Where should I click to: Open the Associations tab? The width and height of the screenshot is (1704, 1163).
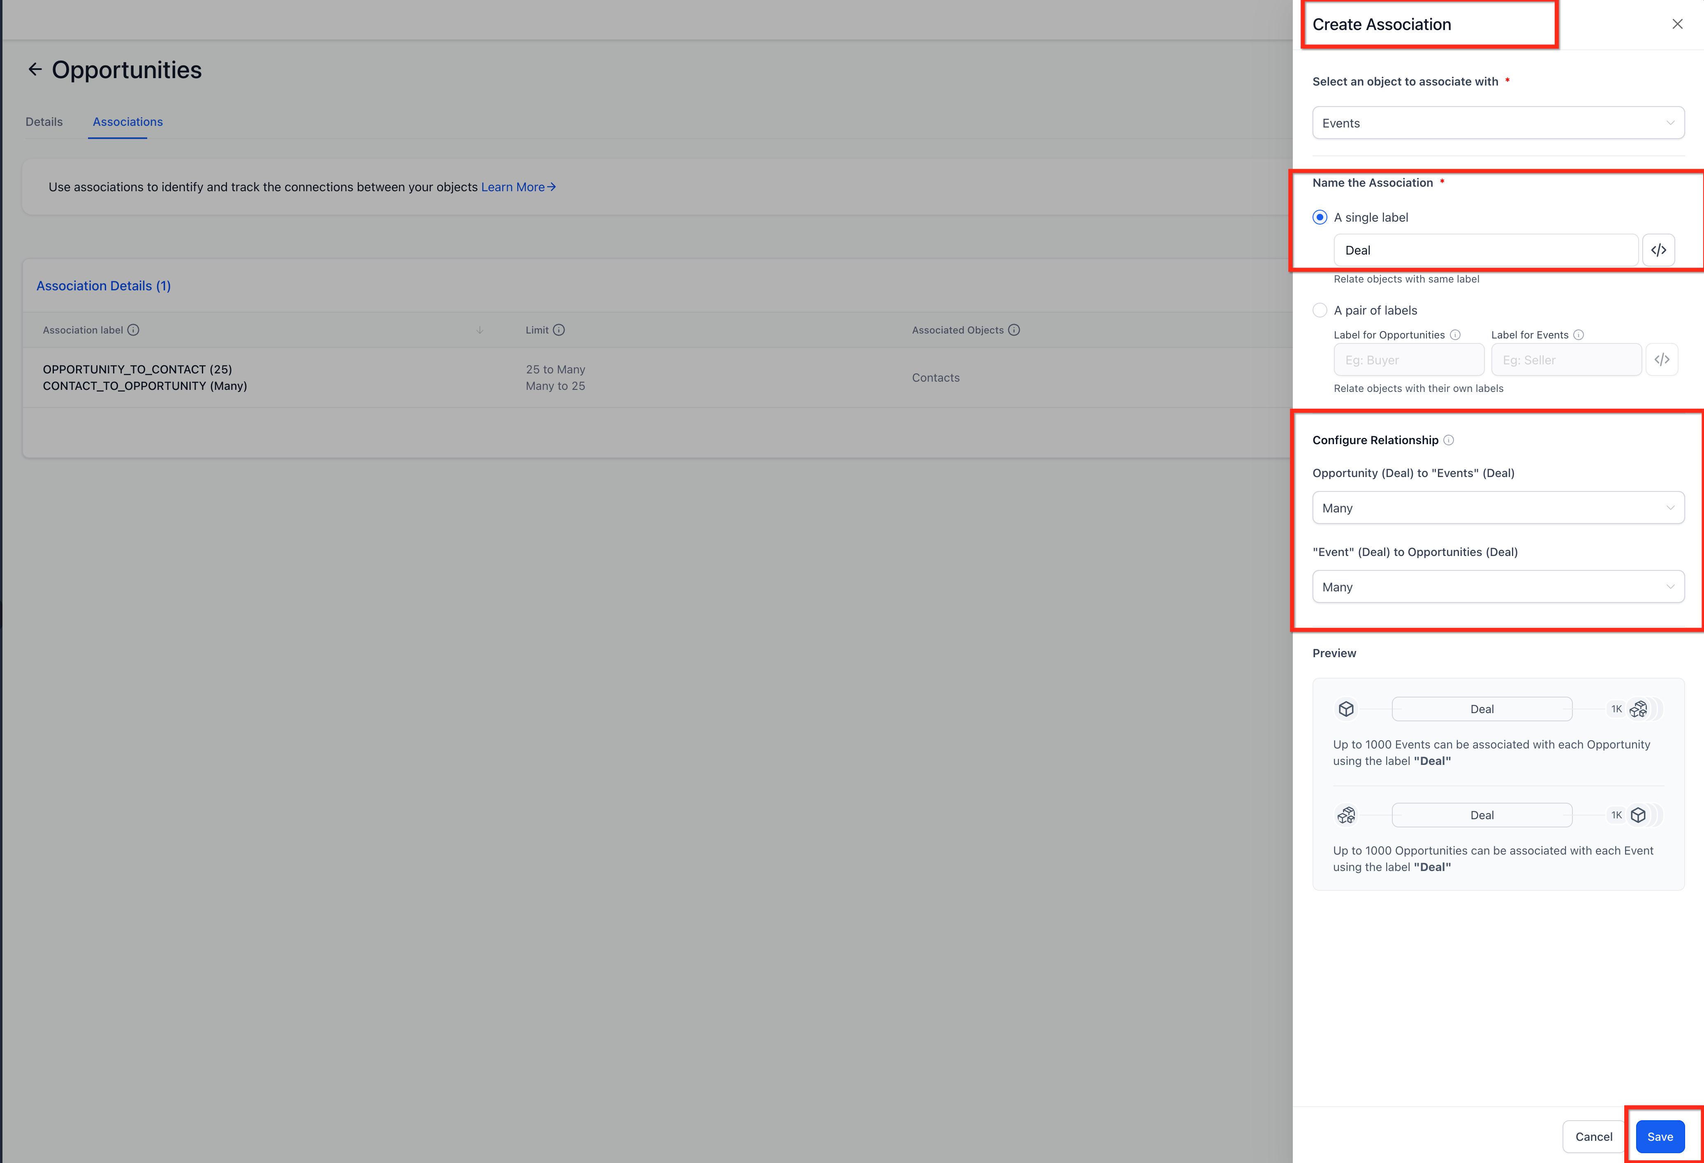(x=127, y=122)
